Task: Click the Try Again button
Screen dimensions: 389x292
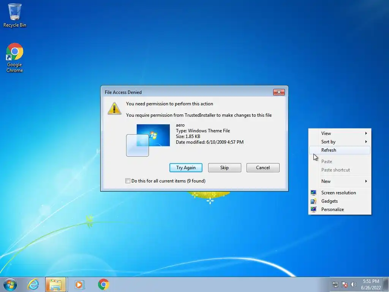Action: (x=186, y=168)
